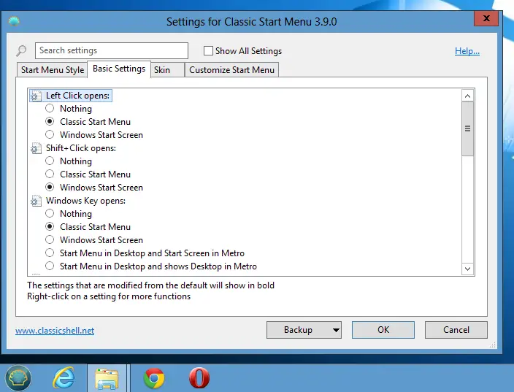Click the scroll up arrow of settings list

point(467,96)
